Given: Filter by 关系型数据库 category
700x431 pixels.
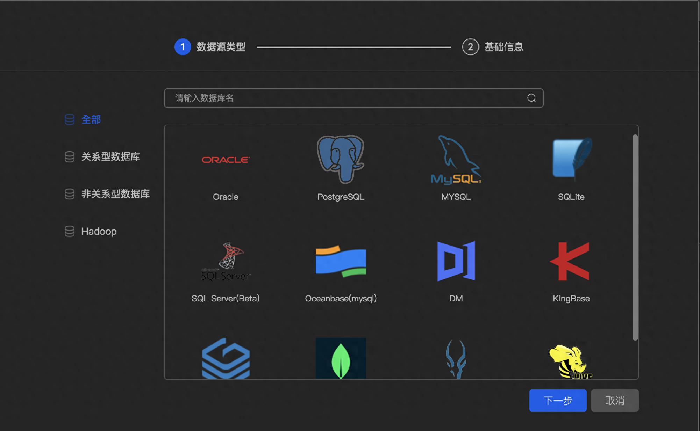Looking at the screenshot, I should pos(110,156).
